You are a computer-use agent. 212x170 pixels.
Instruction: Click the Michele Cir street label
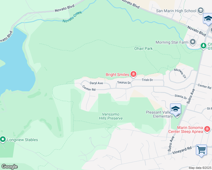click(180, 73)
